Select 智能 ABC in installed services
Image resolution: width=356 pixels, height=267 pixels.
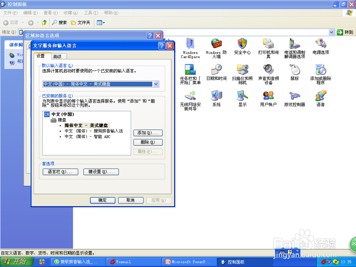click(88, 136)
